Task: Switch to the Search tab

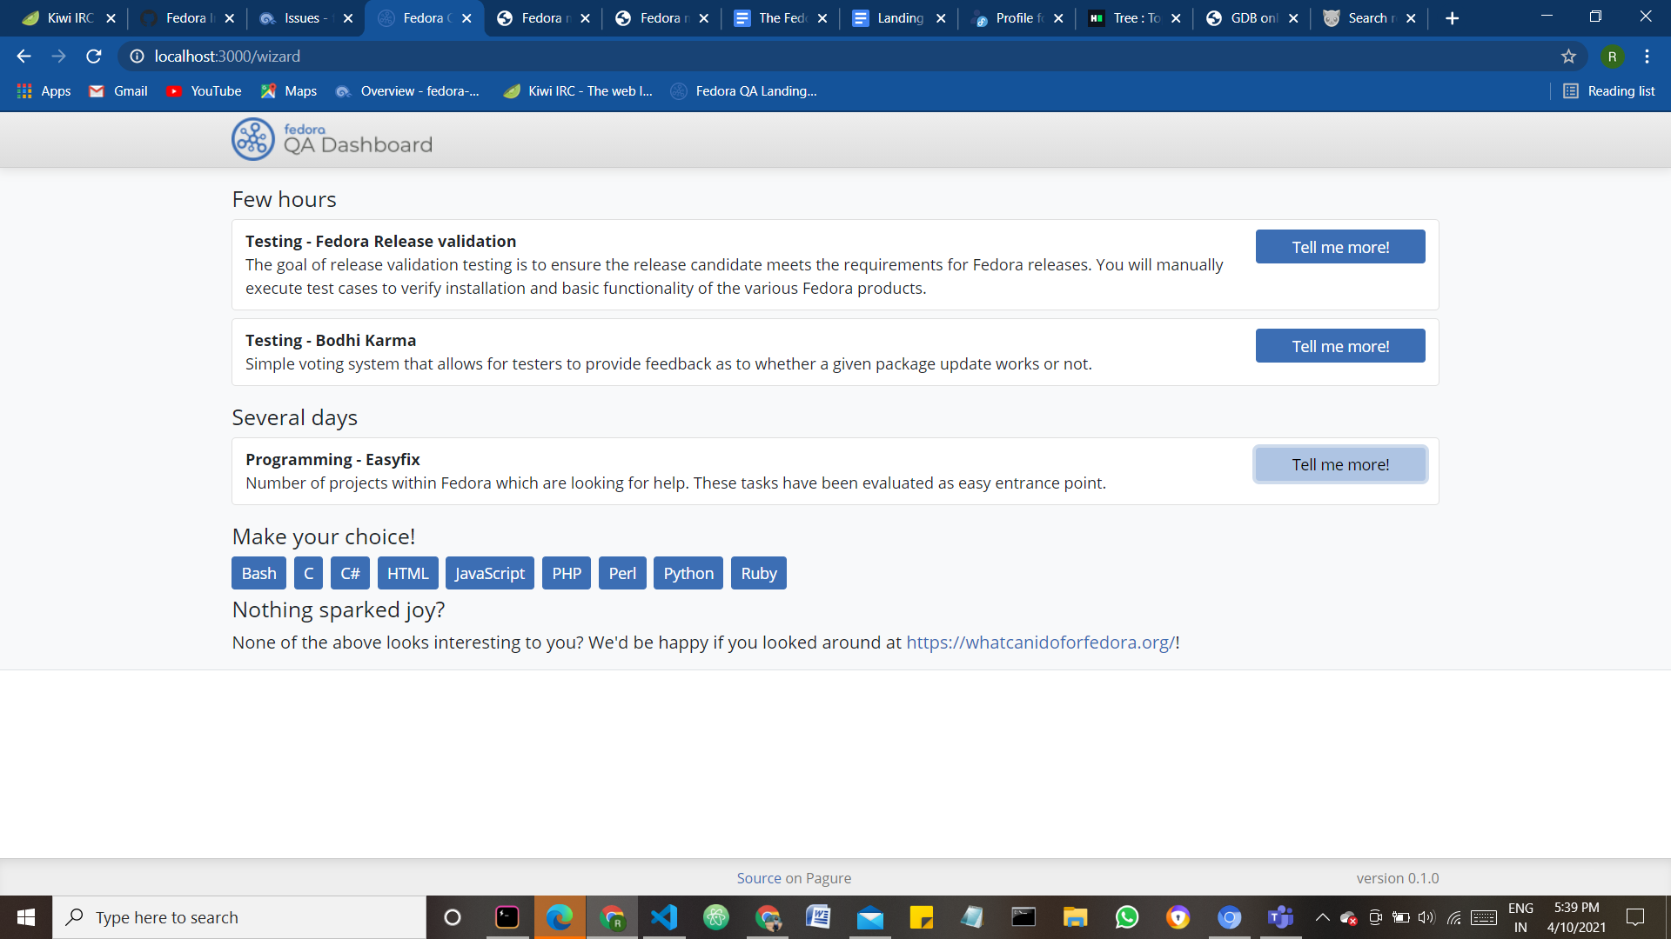Action: 1371,18
